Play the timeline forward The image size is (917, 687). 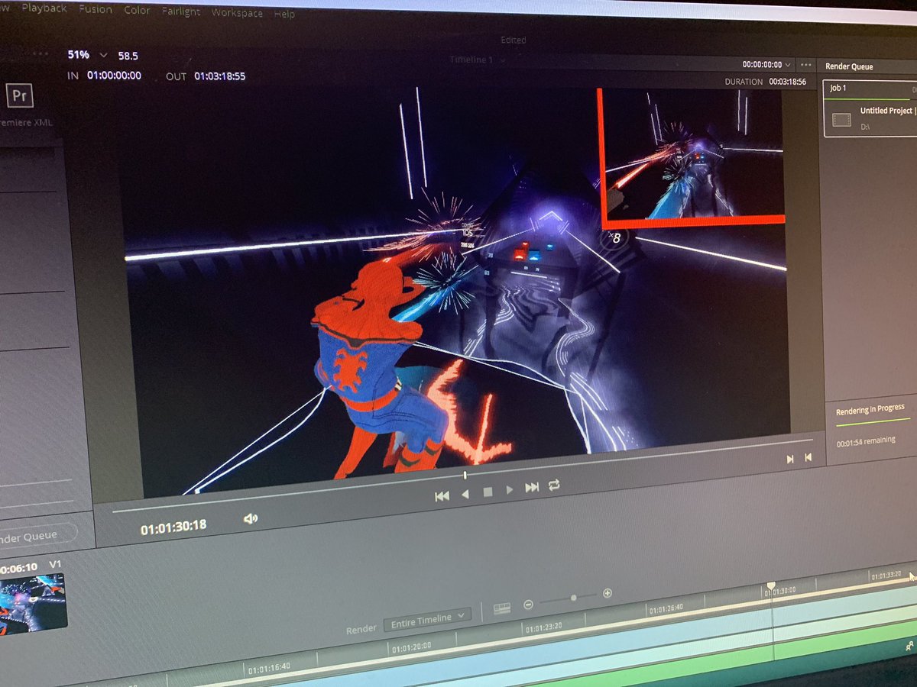510,490
